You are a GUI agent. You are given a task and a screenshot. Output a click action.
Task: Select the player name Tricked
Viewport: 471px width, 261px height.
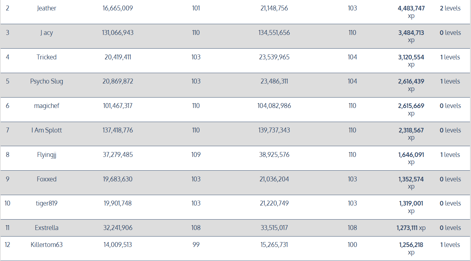click(x=47, y=57)
